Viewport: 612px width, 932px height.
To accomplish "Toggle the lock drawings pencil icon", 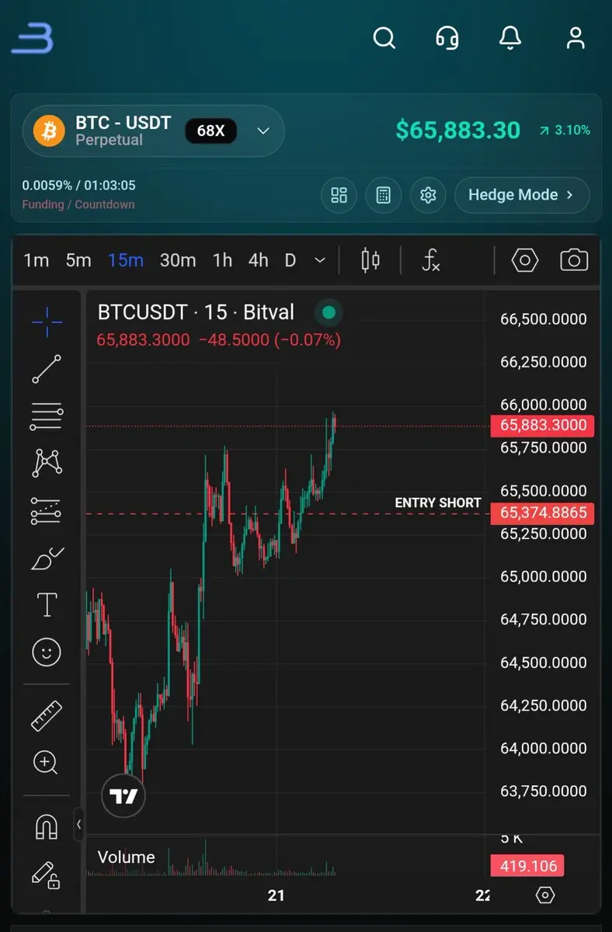I will pyautogui.click(x=47, y=875).
